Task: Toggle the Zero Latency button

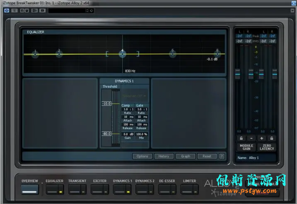Action: 267,147
